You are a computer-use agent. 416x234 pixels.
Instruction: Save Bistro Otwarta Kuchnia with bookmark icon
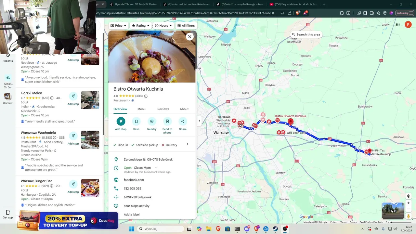tap(136, 121)
